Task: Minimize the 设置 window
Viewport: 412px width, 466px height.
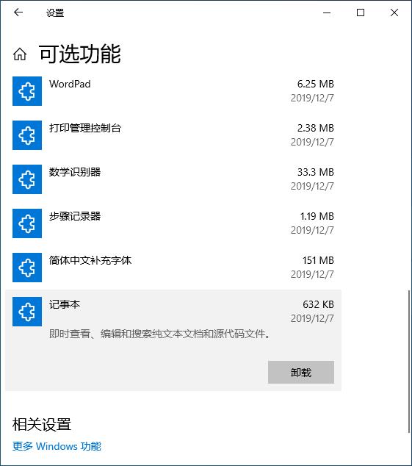Action: pyautogui.click(x=327, y=12)
